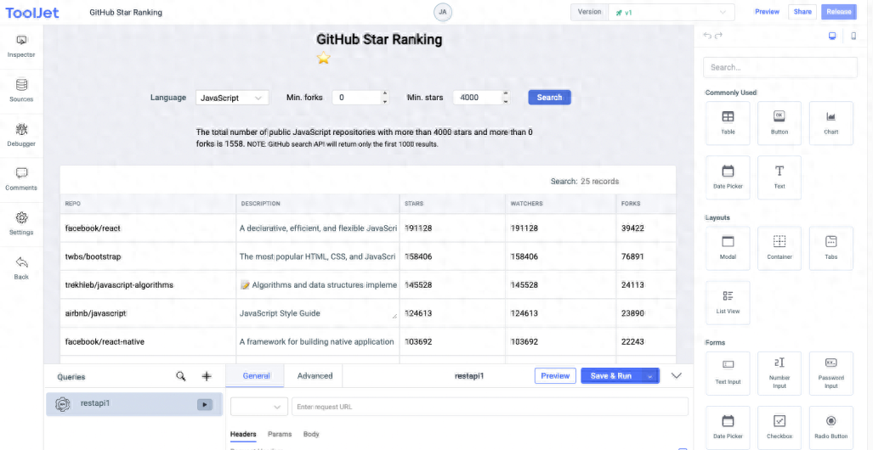Viewport: 873px width, 450px height.
Task: Select the restapi1 query
Action: point(134,404)
